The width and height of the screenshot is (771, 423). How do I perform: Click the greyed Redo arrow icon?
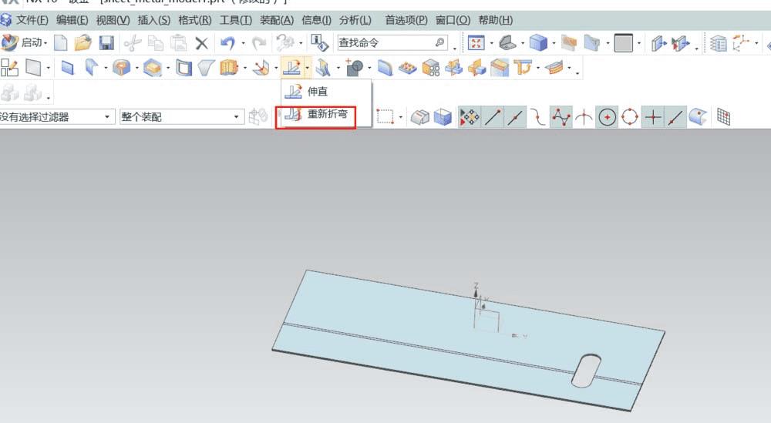click(259, 43)
